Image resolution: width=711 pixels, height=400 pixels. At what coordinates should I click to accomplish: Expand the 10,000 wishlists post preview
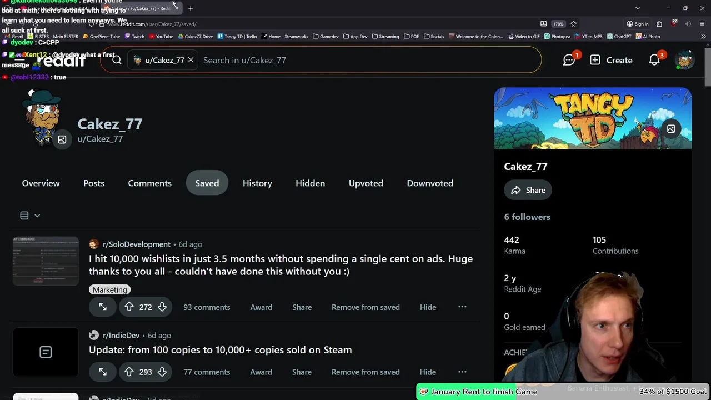(103, 307)
